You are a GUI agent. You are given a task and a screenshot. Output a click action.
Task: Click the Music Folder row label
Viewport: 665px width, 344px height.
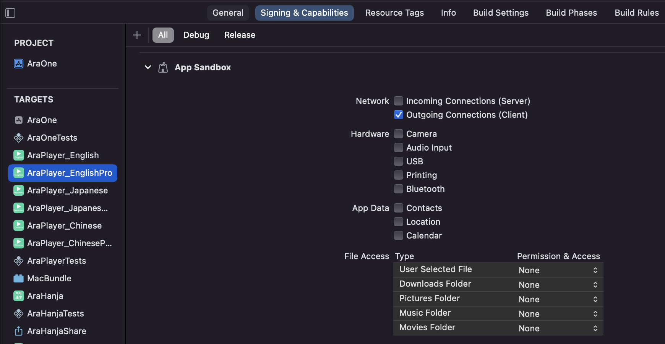(425, 313)
